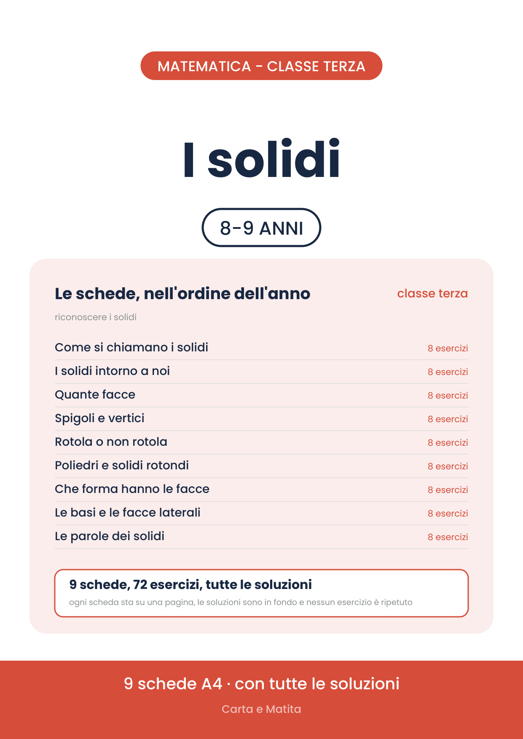The image size is (523, 739).
Task: Select Le parole dei solidi entry
Action: pos(261,536)
